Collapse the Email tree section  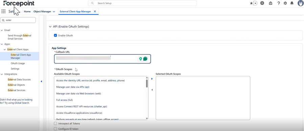click(2, 30)
